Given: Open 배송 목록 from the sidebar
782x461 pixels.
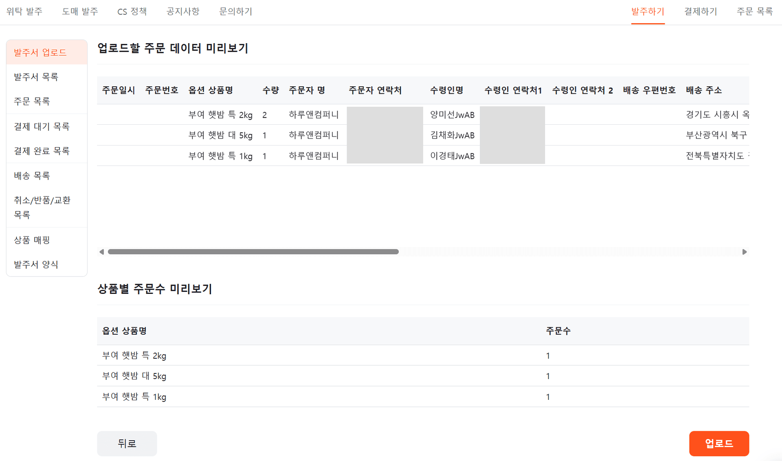Looking at the screenshot, I should pos(32,176).
